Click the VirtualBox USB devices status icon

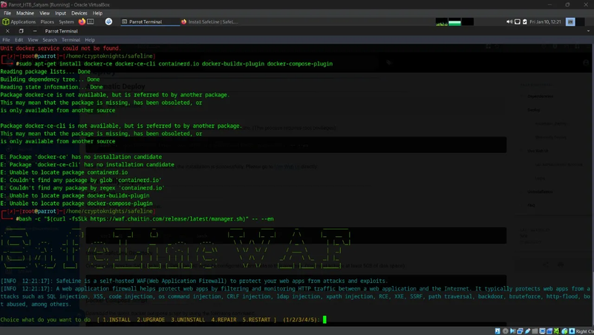pyautogui.click(x=527, y=331)
